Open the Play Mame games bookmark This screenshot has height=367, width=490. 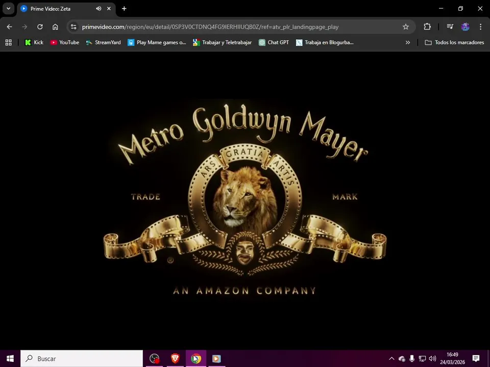point(157,42)
